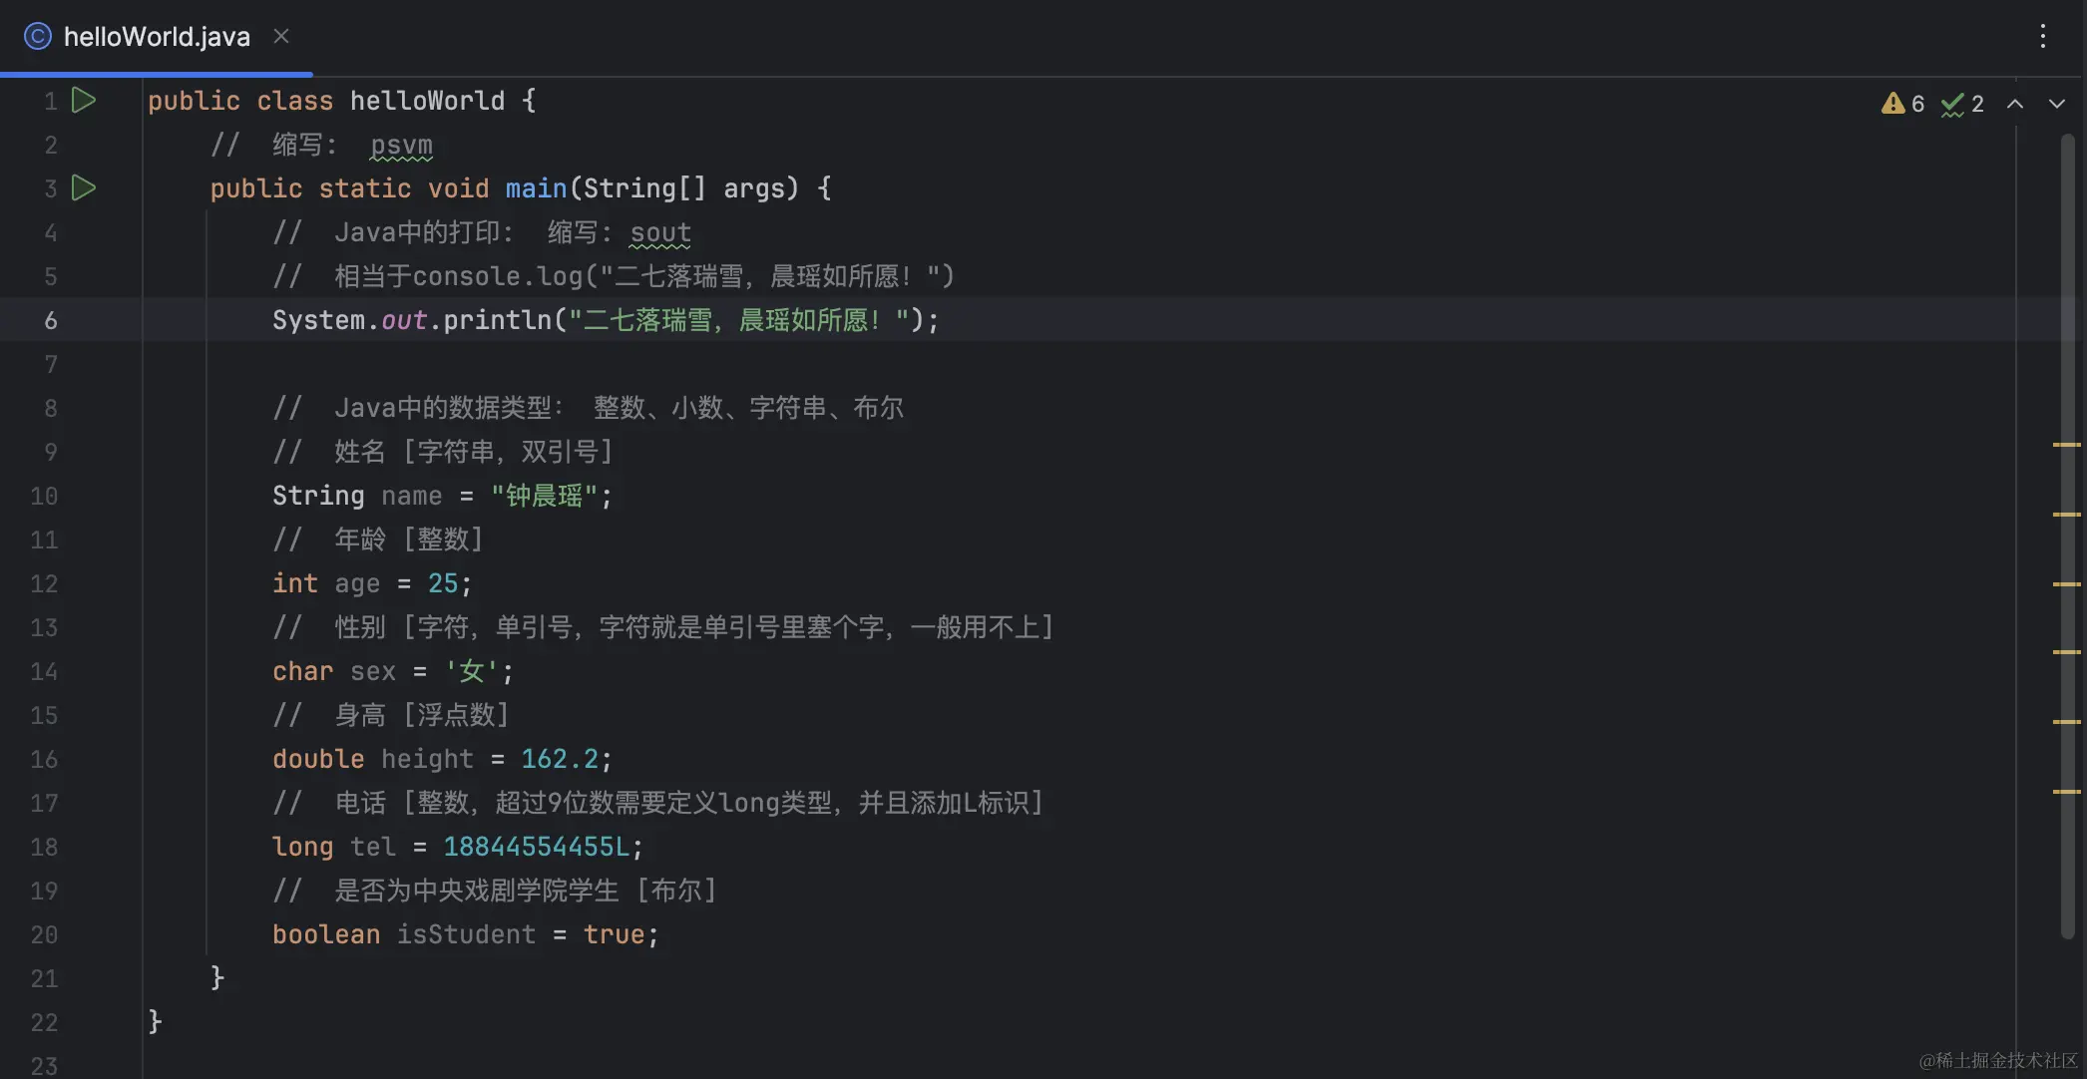Click the italic 'out' field reference

tap(404, 320)
